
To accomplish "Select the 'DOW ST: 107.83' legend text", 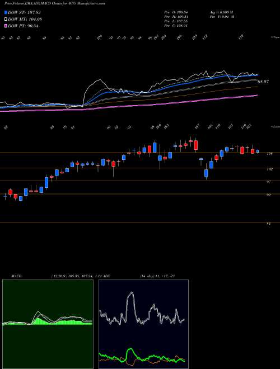I will click(x=23, y=12).
